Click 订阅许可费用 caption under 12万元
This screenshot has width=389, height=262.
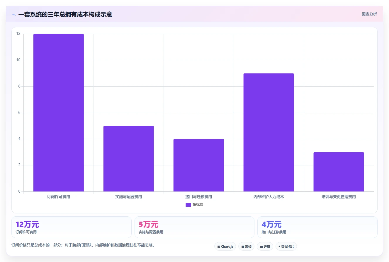pyautogui.click(x=26, y=232)
